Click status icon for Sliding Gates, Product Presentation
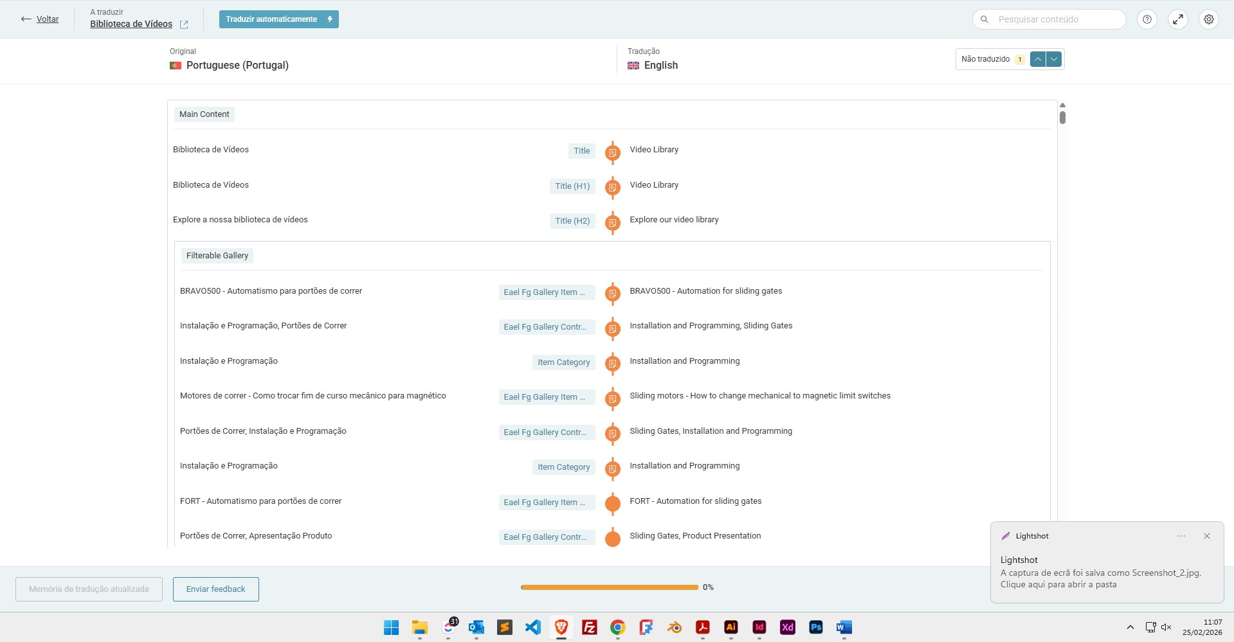1234x642 pixels. pos(613,539)
